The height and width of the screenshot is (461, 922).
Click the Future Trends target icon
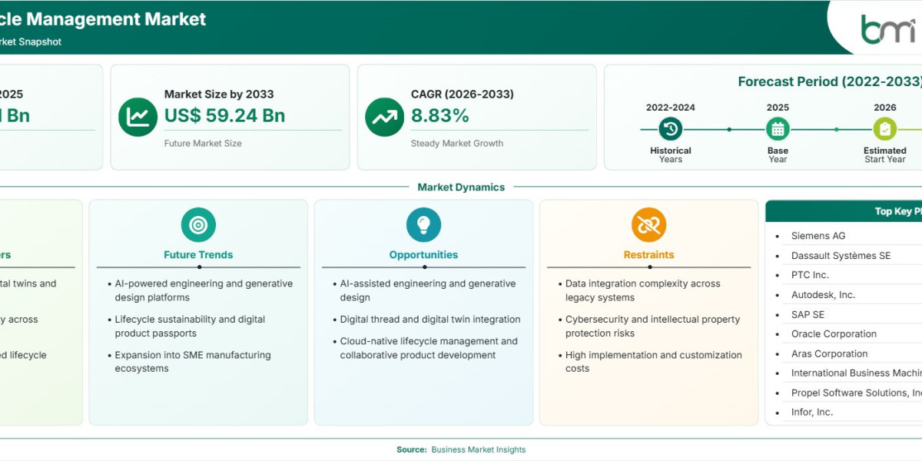click(x=198, y=225)
